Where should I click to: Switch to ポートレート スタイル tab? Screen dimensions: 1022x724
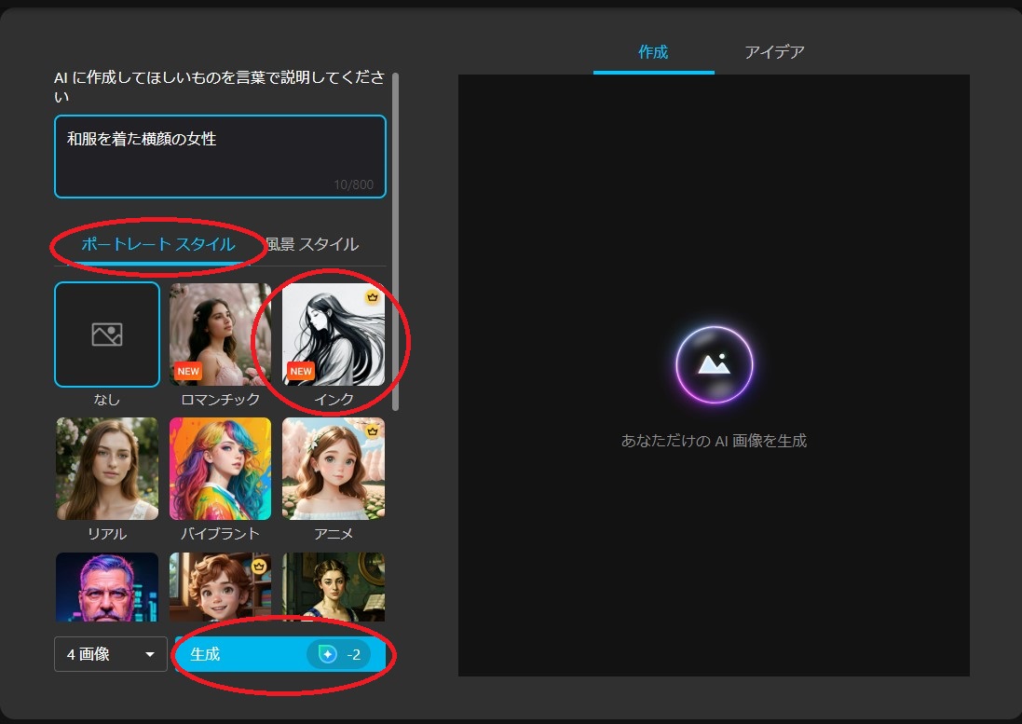point(157,244)
